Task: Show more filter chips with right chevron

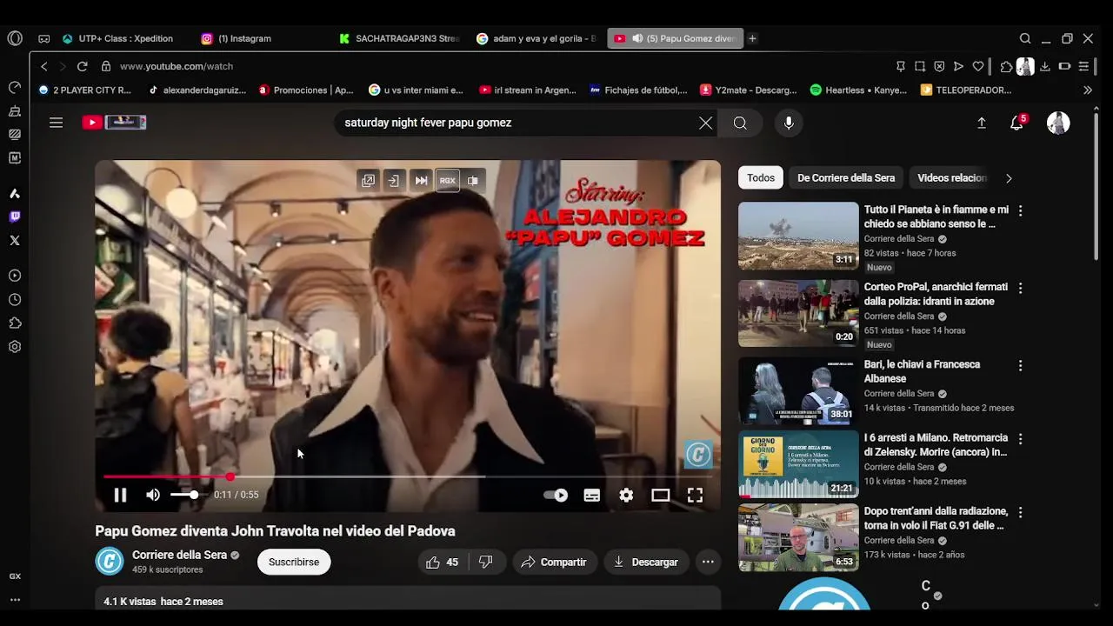Action: coord(1009,178)
